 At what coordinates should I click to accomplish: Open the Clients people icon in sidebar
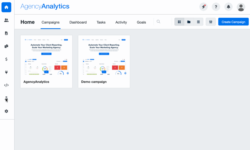[x=6, y=20]
